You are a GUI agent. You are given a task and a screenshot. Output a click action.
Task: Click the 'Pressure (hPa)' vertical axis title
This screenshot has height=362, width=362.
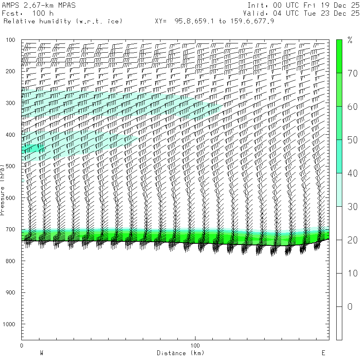coord(2,190)
